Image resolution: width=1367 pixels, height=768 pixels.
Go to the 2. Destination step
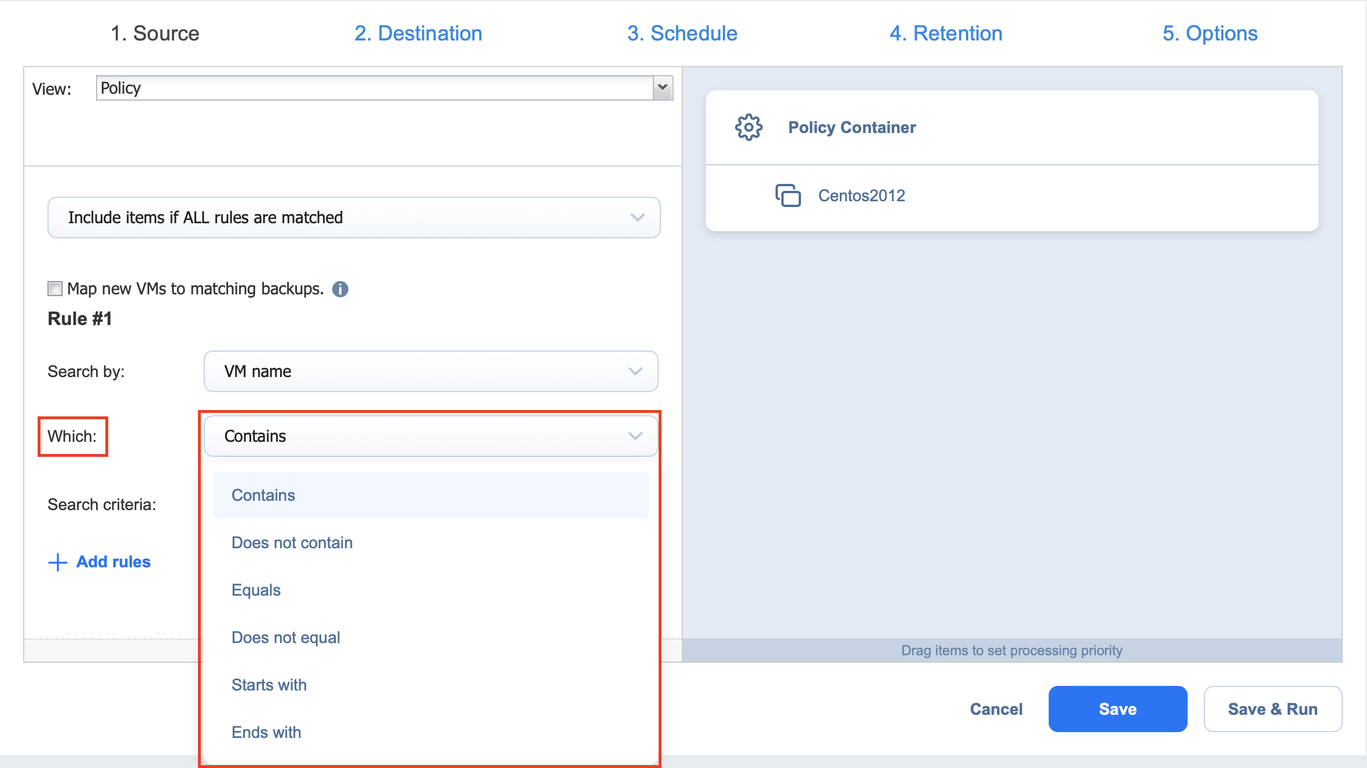tap(418, 34)
